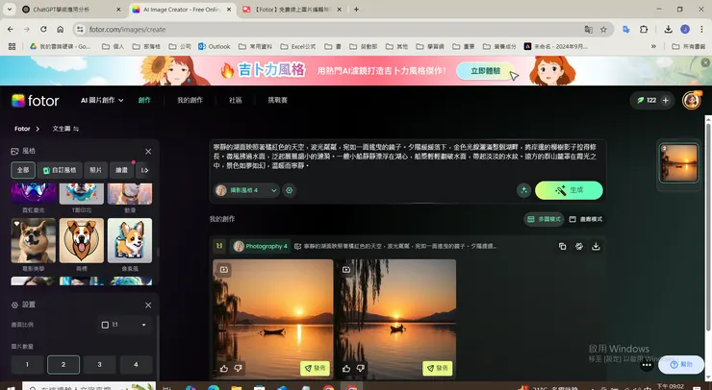Click the browser home icon

[x=60, y=30]
